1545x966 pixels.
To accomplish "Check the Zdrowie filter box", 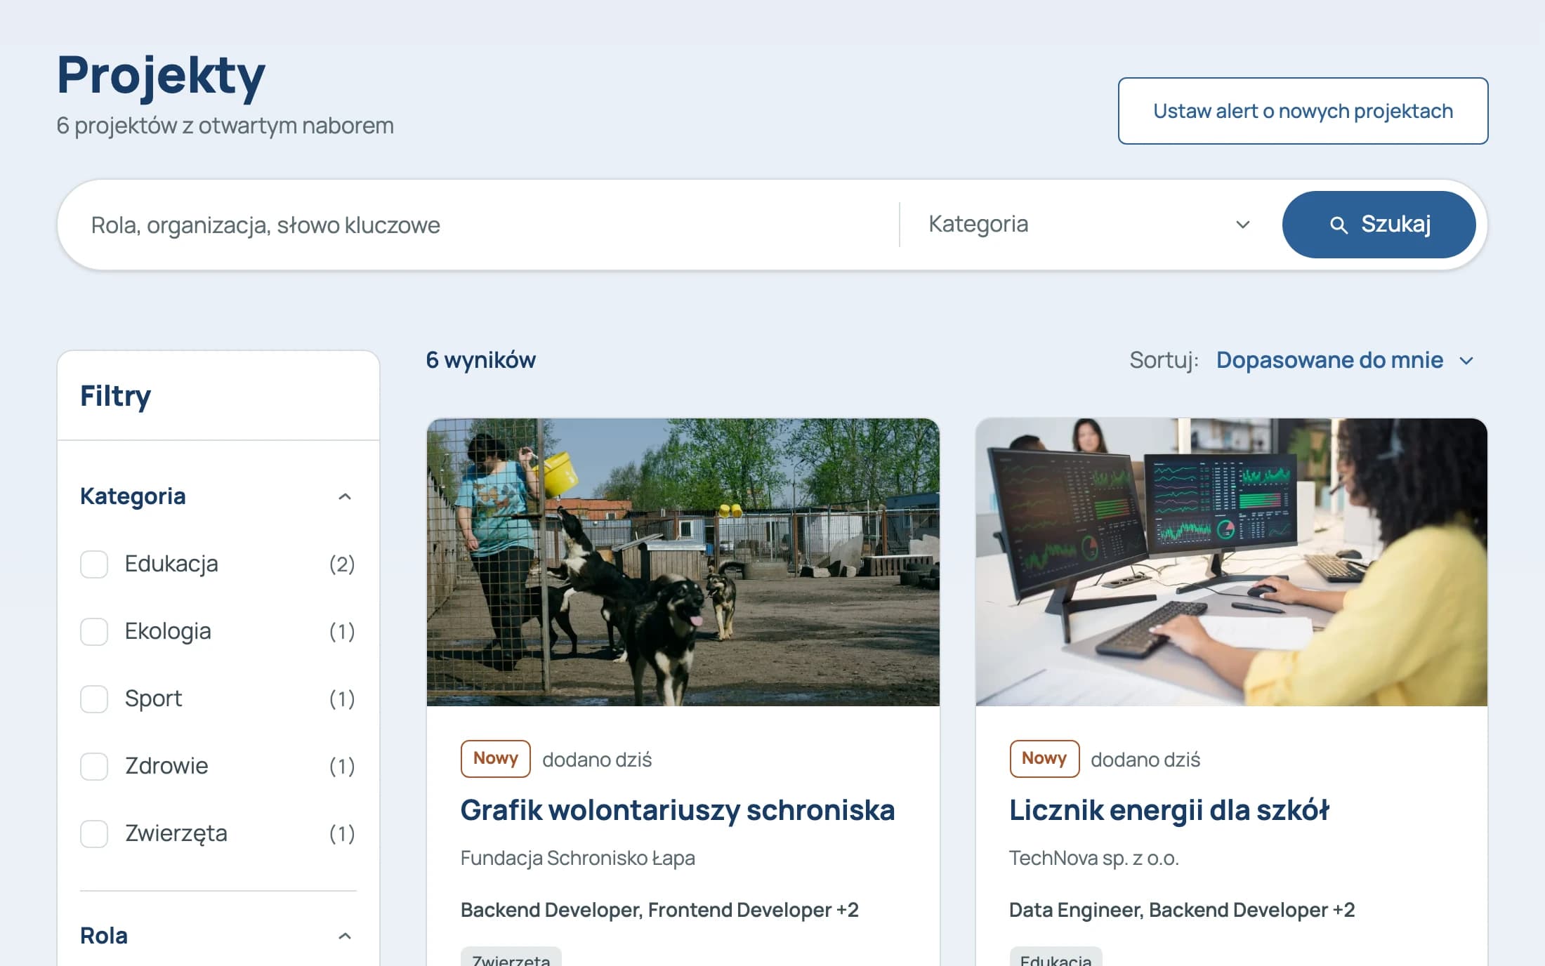I will tap(94, 766).
